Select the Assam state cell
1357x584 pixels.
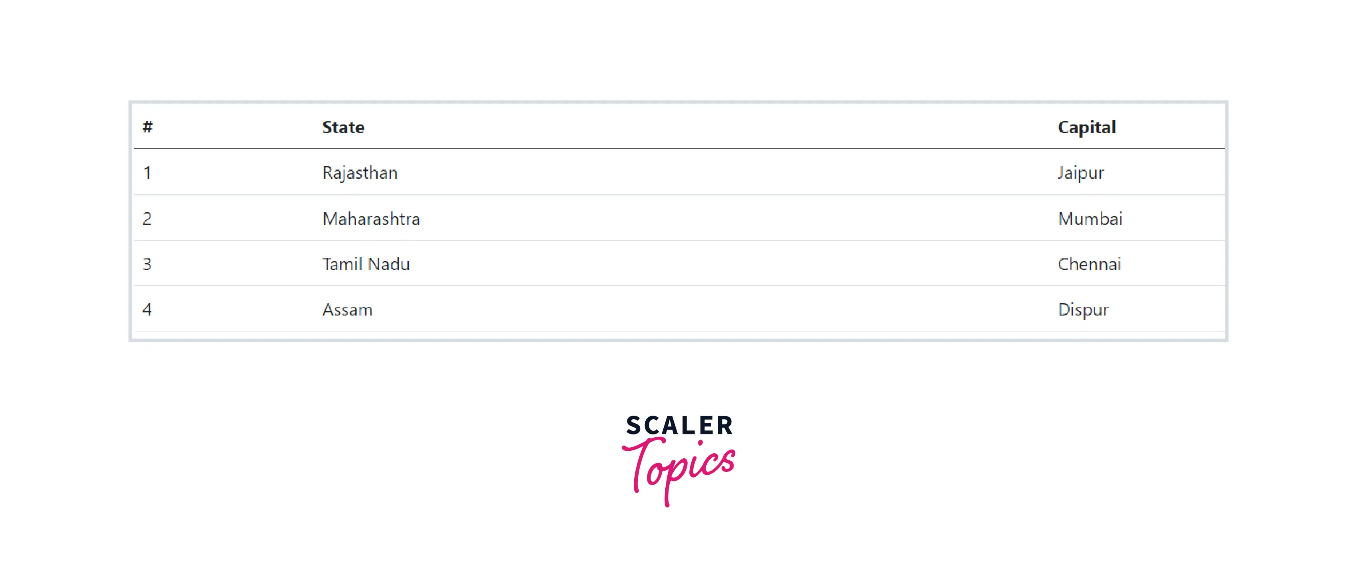(347, 310)
